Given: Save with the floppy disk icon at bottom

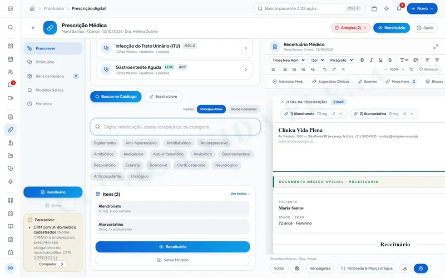Looking at the screenshot, I should [x=297, y=269].
